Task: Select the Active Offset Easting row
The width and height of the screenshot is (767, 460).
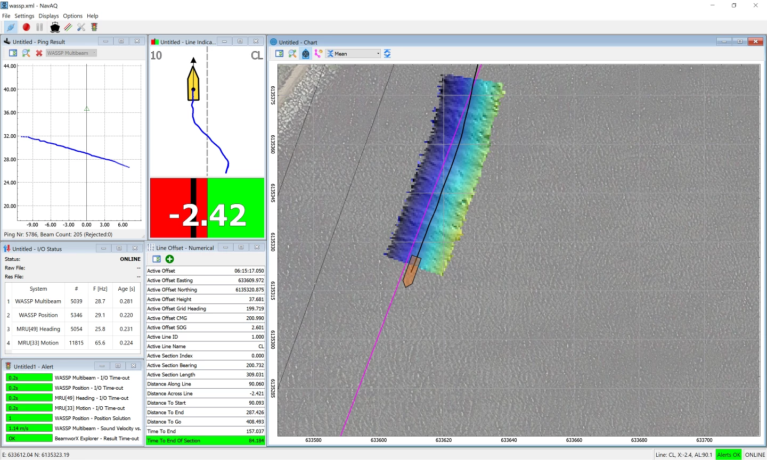Action: coord(206,280)
